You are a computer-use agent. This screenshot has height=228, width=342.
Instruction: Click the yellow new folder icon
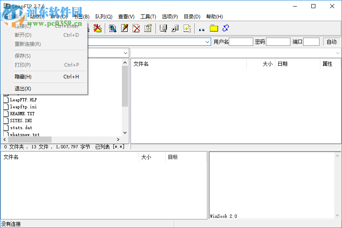pyautogui.click(x=214, y=28)
